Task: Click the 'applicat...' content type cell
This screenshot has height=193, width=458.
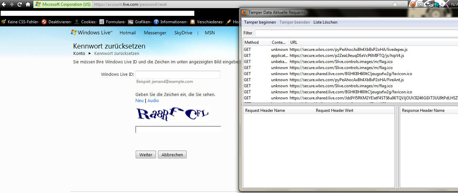Action: click(280, 56)
